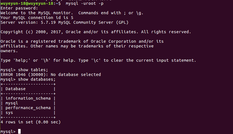Image resolution: width=233 pixels, height=134 pixels.
Task: Select the mysql database row
Action: tap(28, 103)
